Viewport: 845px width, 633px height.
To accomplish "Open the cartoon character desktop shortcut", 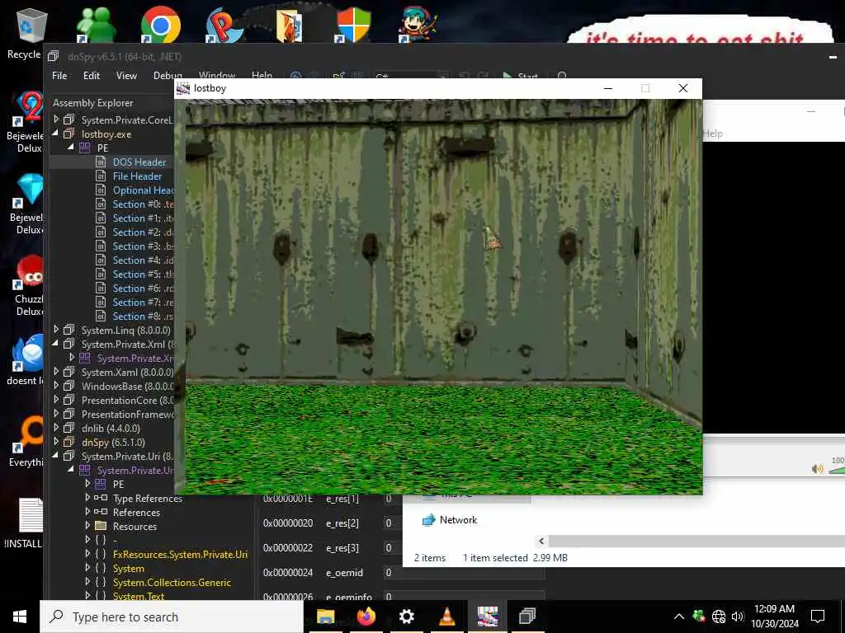I will coord(418,24).
